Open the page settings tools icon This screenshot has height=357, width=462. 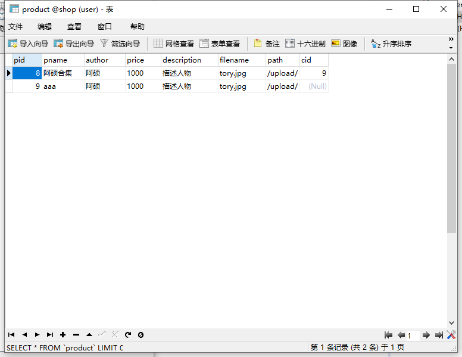click(x=451, y=335)
